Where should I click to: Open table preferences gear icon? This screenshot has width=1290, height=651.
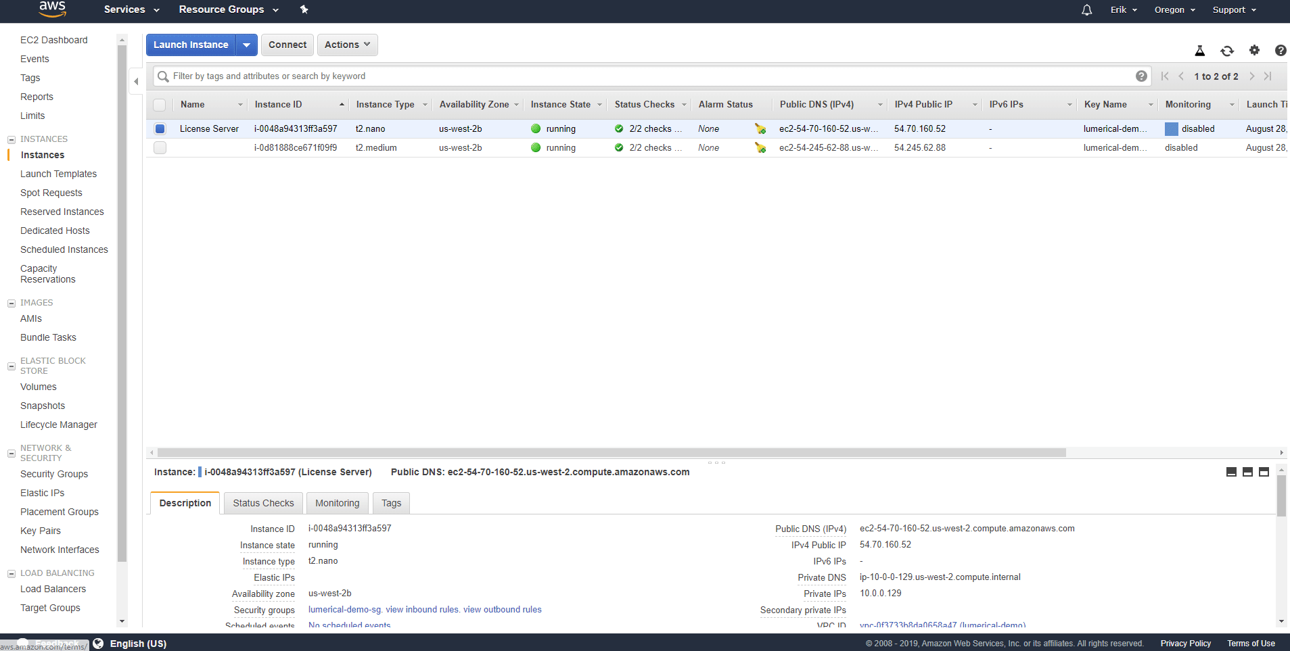click(x=1254, y=50)
